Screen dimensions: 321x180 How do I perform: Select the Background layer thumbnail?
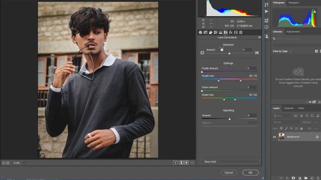coord(281,136)
